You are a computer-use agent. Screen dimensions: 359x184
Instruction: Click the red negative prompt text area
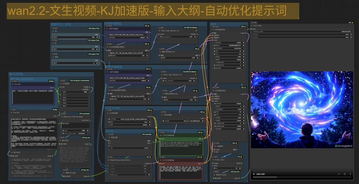click(x=181, y=172)
